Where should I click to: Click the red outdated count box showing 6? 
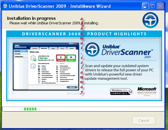point(61,58)
